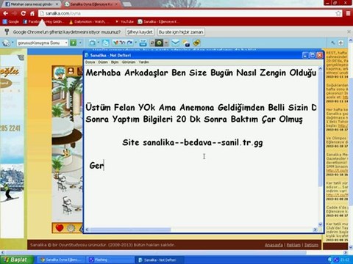The height and width of the screenshot is (264, 353).
Task: Reload the page with the refresh icon
Action: pos(24,13)
